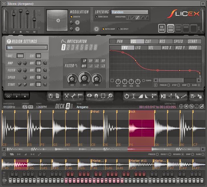Click the circular reverse arrow icon
Image resolution: width=207 pixels, height=187 pixels.
(x=127, y=96)
